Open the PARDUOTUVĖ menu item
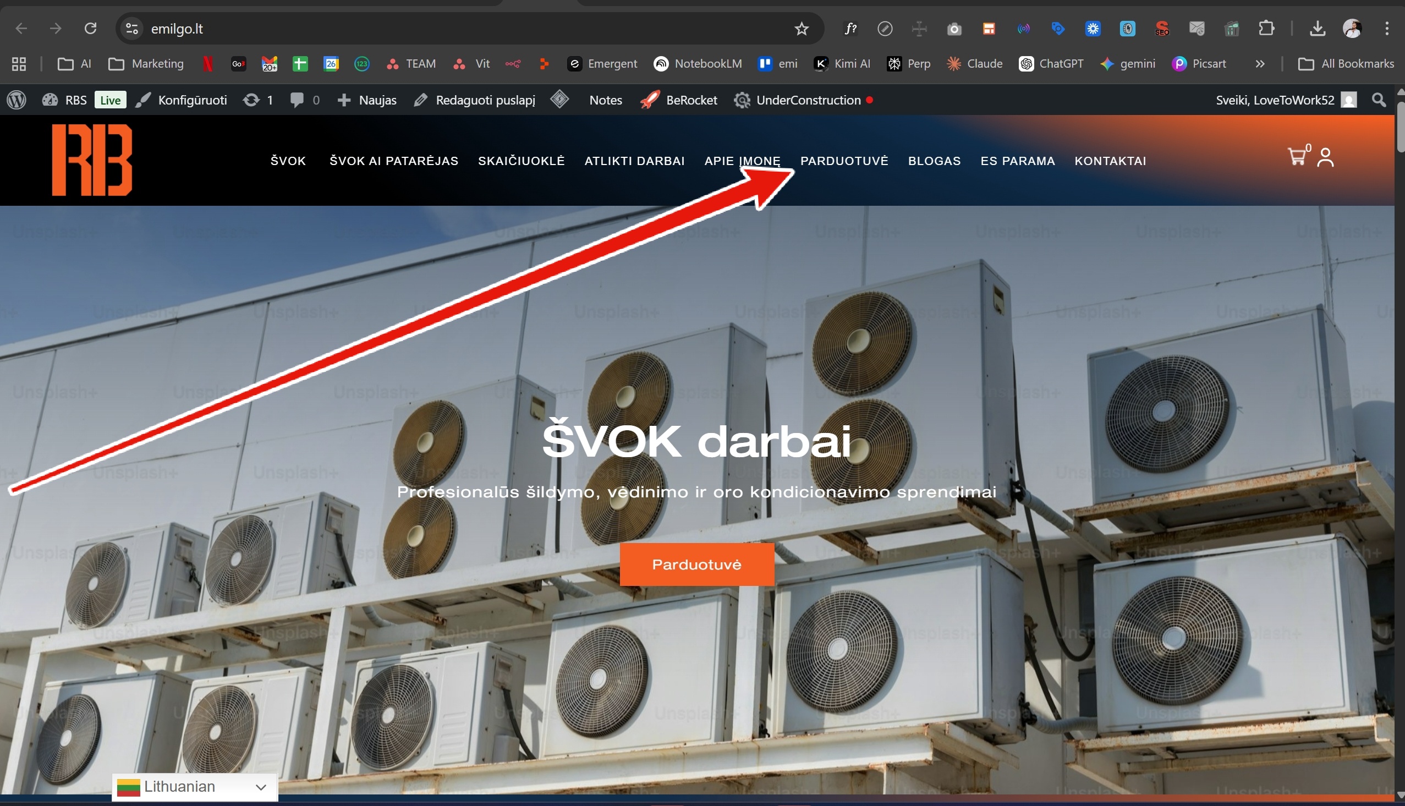The height and width of the screenshot is (806, 1405). (844, 161)
